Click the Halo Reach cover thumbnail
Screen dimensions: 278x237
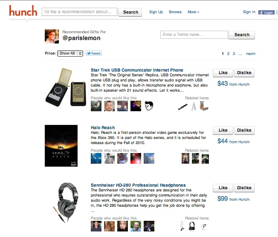tap(61, 146)
